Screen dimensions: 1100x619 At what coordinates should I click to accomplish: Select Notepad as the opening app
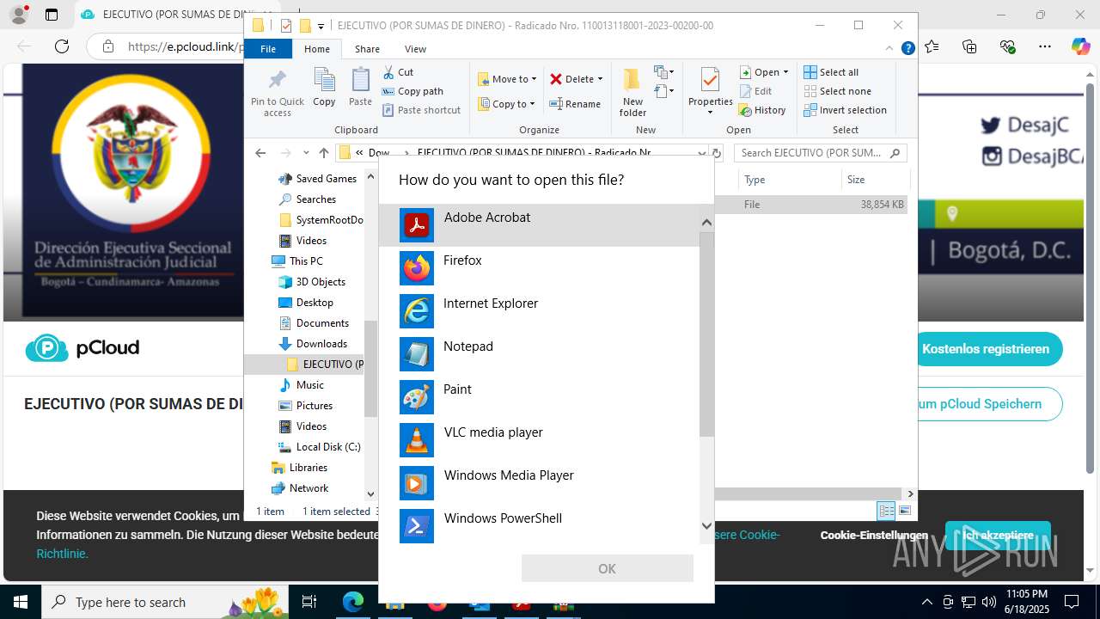(540, 354)
